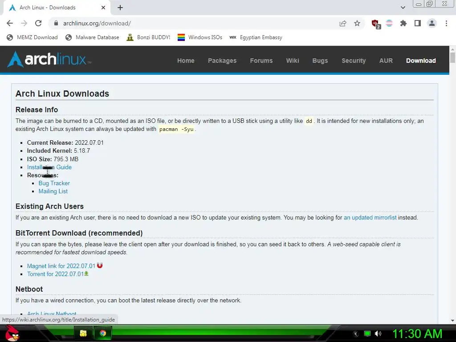Screen dimensions: 456x342
Task: Reload the Arch Linux page
Action: 38,23
